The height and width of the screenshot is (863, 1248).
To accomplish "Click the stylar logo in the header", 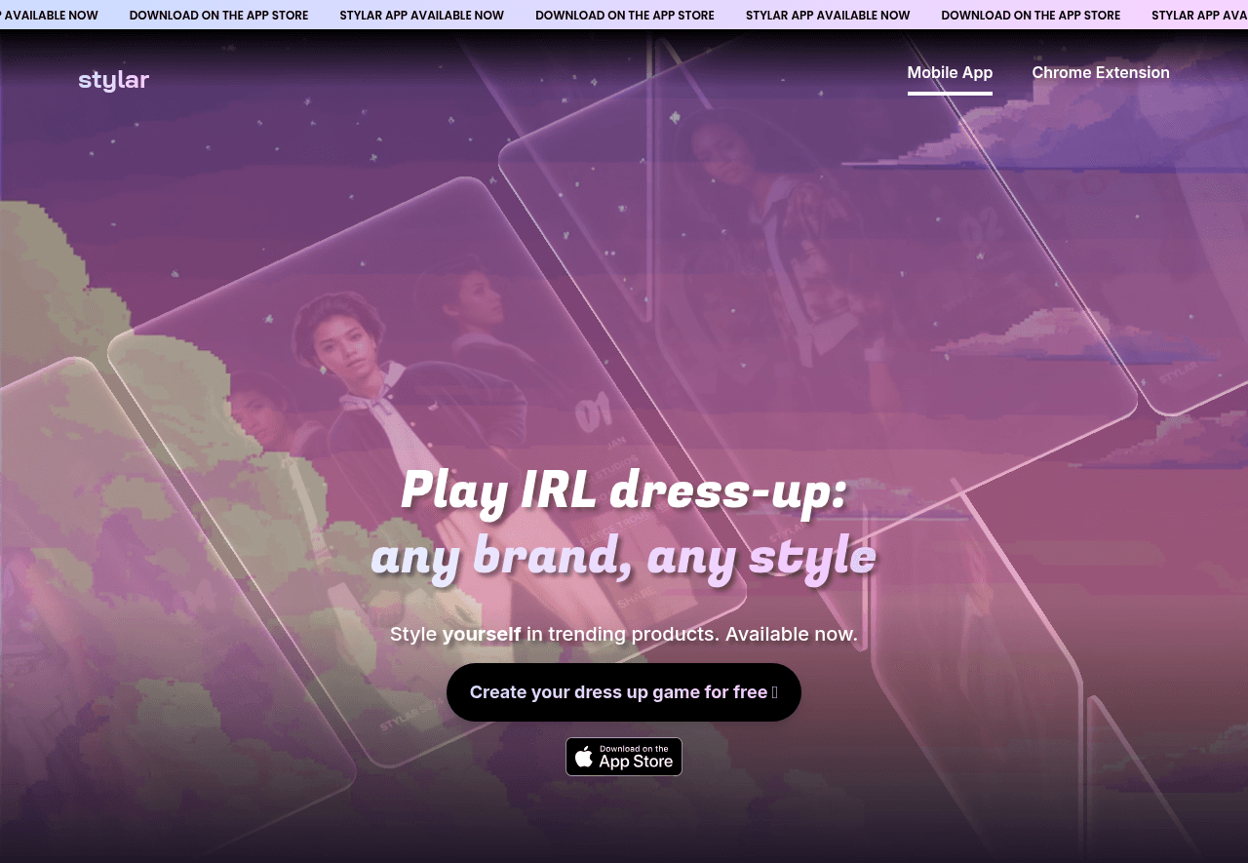I will click(113, 80).
